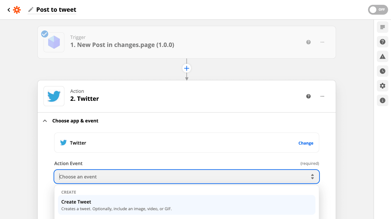Open the notes panel in the sidebar
Viewport: 391px width, 219px height.
click(x=382, y=27)
